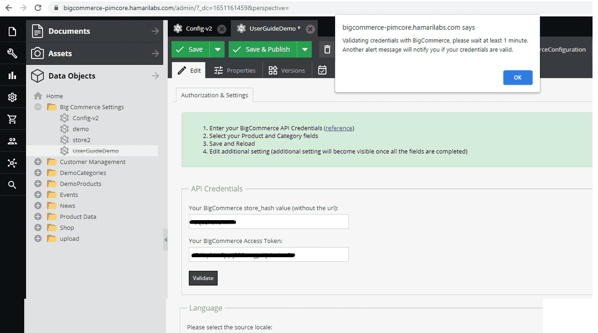Expand the DemoProducts folder

point(38,184)
